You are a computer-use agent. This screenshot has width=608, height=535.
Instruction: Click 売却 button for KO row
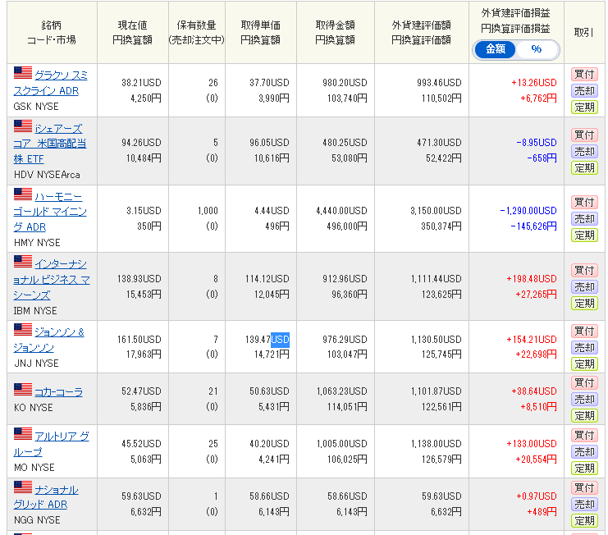point(584,400)
